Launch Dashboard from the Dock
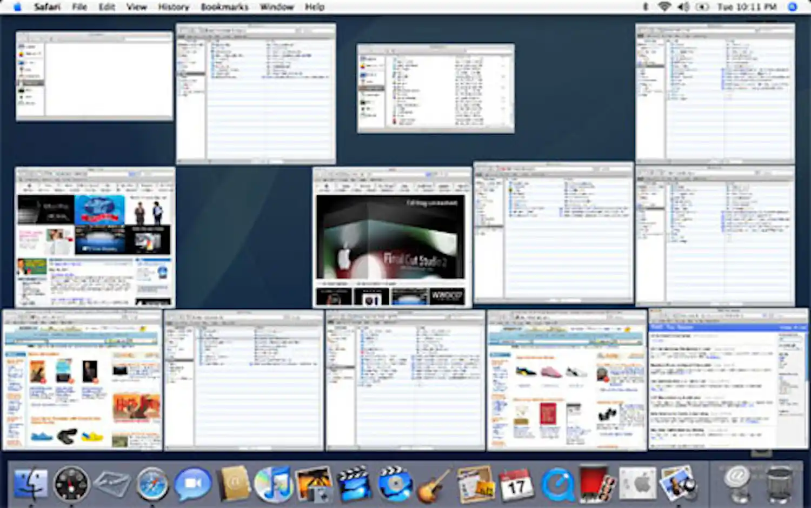Image resolution: width=811 pixels, height=508 pixels. point(70,483)
